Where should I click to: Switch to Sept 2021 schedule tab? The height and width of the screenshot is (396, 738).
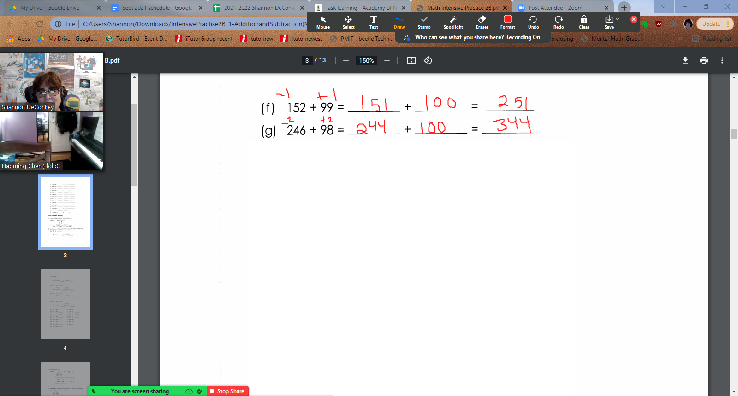[x=157, y=7]
